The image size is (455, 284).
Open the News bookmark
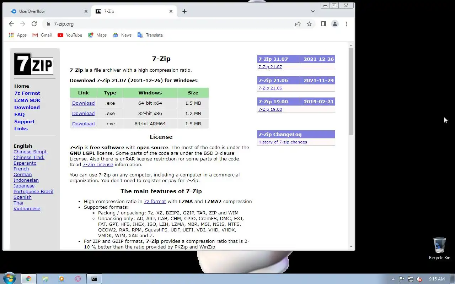[122, 35]
